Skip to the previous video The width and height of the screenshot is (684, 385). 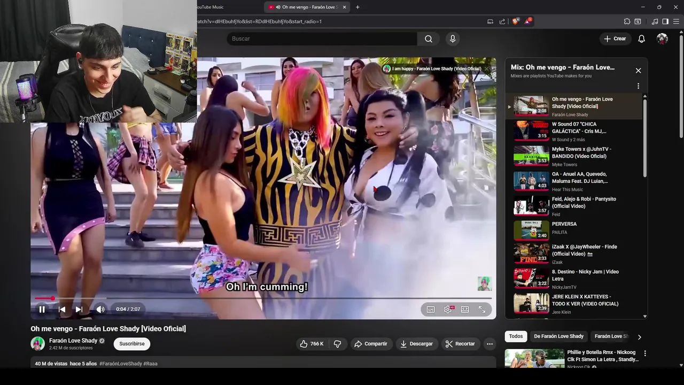pyautogui.click(x=61, y=309)
